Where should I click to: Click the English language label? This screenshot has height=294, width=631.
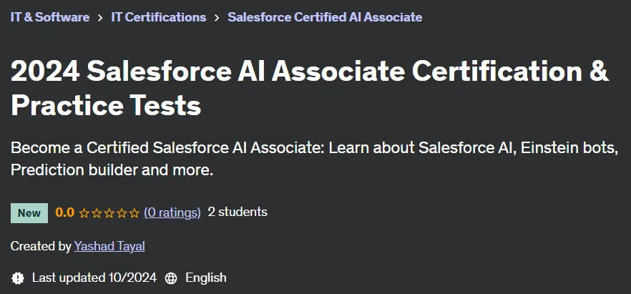coord(206,278)
